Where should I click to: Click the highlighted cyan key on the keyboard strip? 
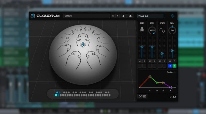56,95
